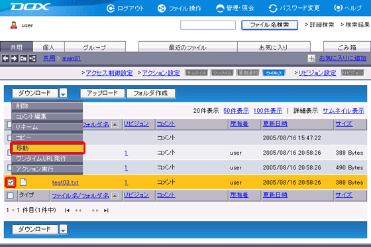Open the revision settings link

click(317, 73)
